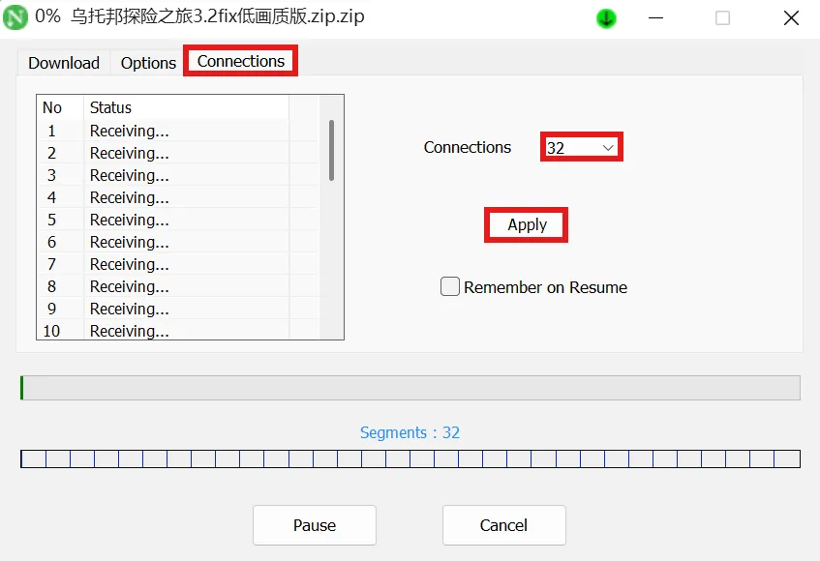Open the Connections count dropdown
Viewport: 820px width, 561px height.
click(581, 148)
